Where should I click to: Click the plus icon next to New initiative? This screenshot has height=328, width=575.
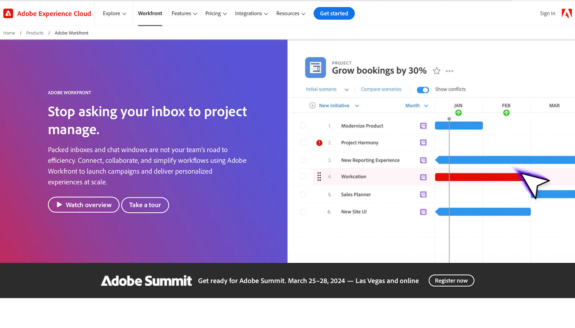pos(312,105)
